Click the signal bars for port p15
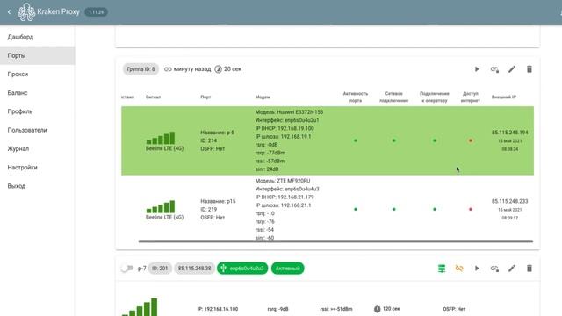The height and width of the screenshot is (316, 562). pyautogui.click(x=161, y=207)
